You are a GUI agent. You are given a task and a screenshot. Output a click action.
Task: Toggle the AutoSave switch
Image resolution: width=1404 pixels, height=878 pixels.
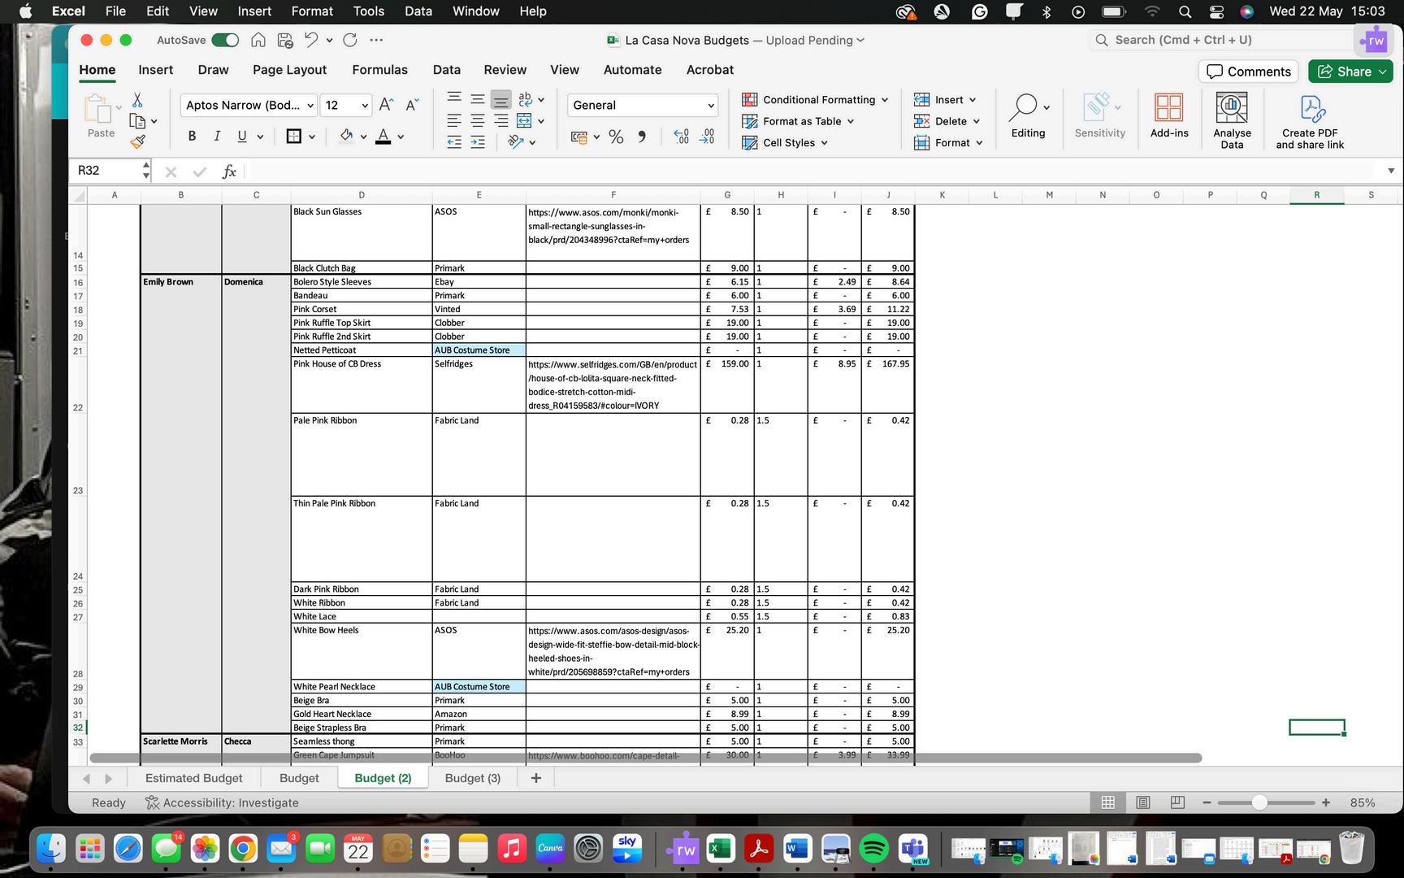225,40
